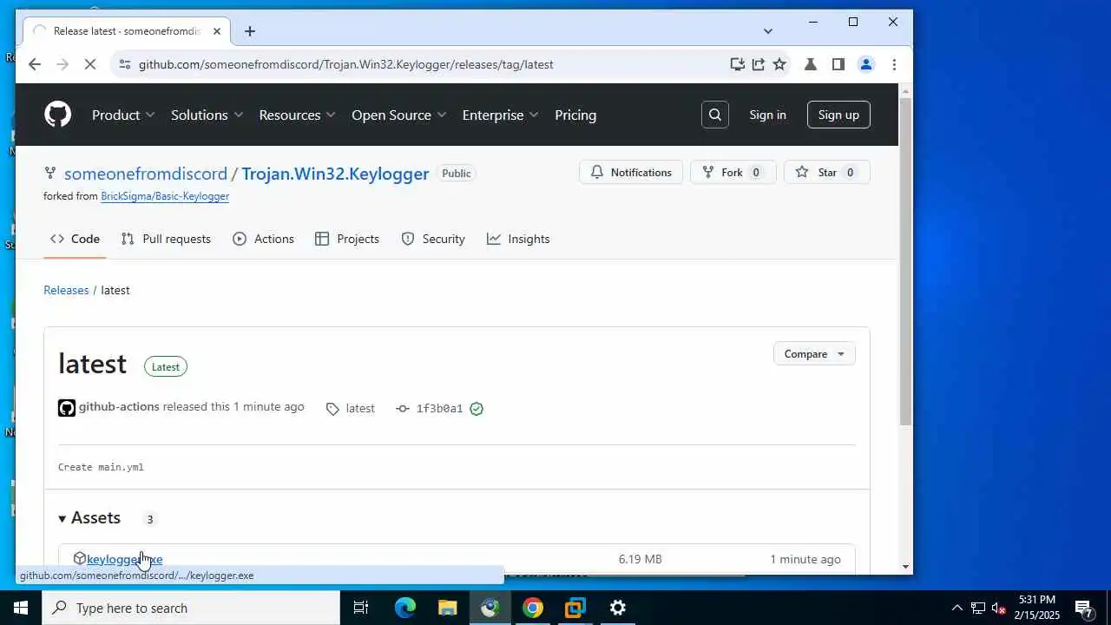Switch to the Security tab
The height and width of the screenshot is (625, 1111).
tap(433, 239)
